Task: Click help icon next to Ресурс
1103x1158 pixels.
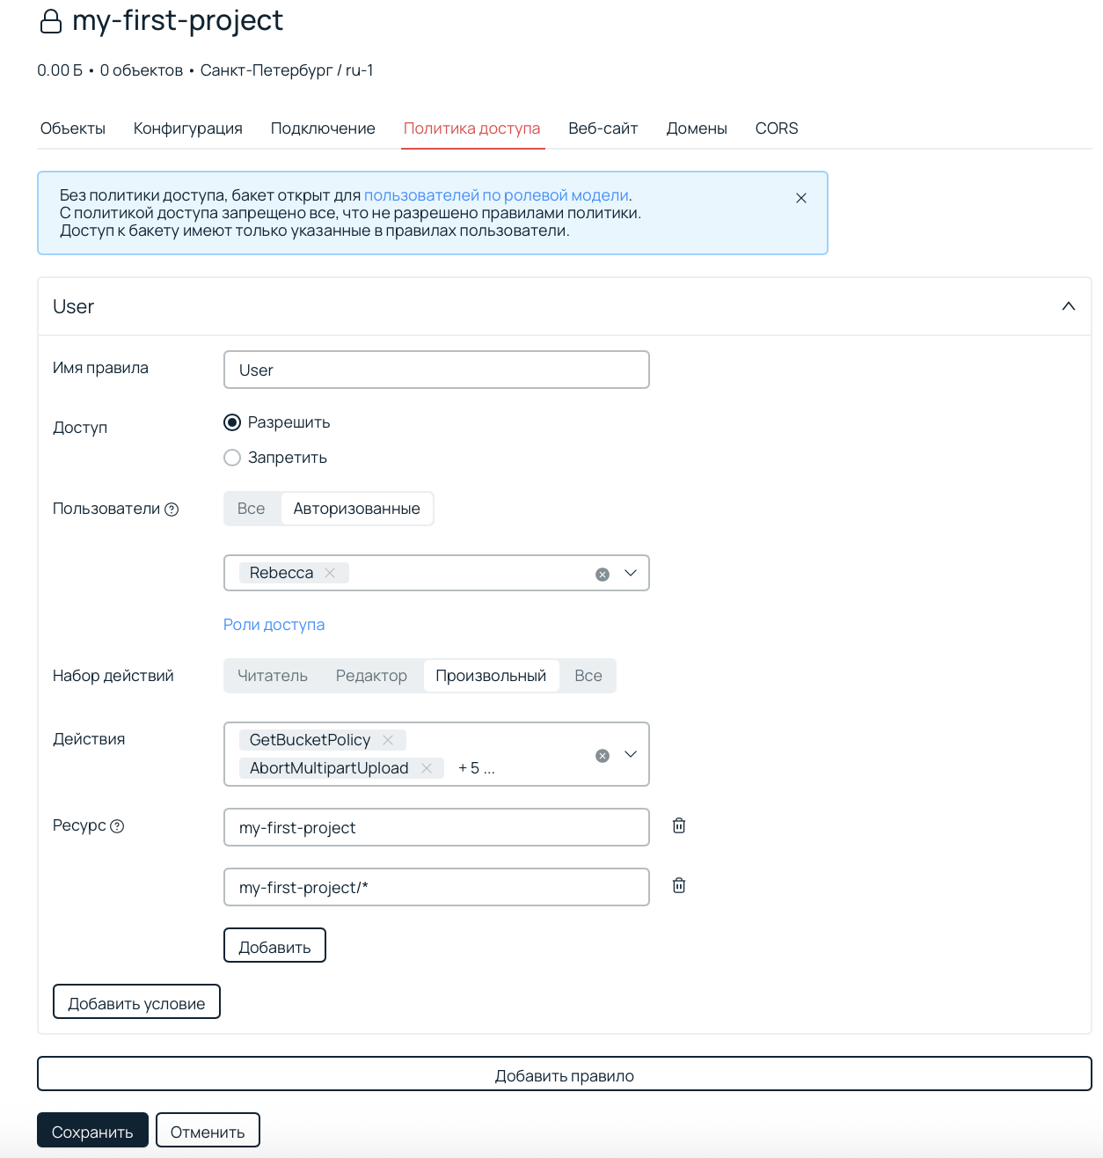Action: tap(117, 826)
